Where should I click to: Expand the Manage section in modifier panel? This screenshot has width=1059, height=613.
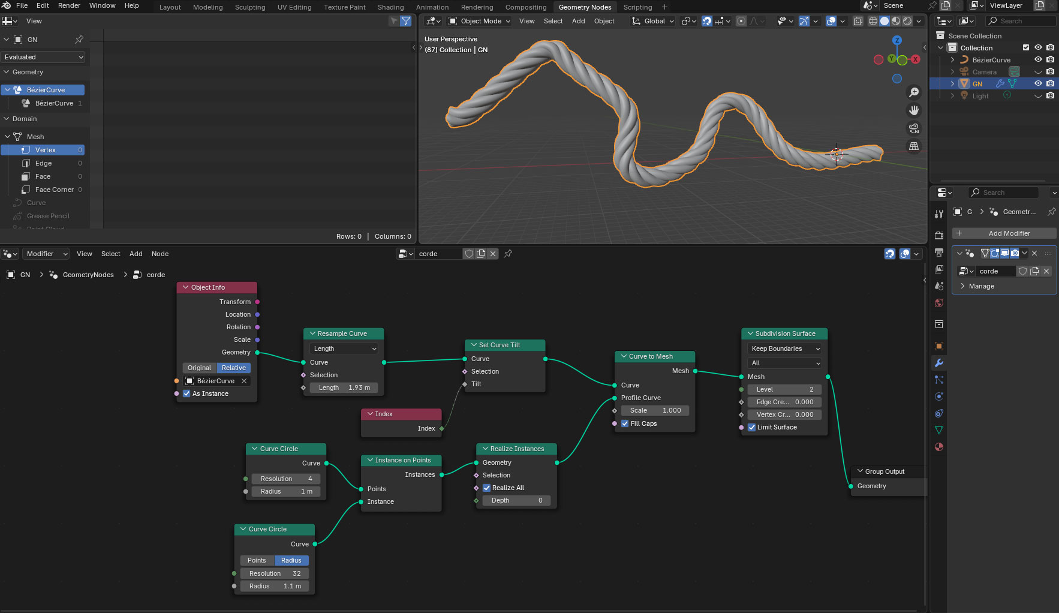pos(981,286)
